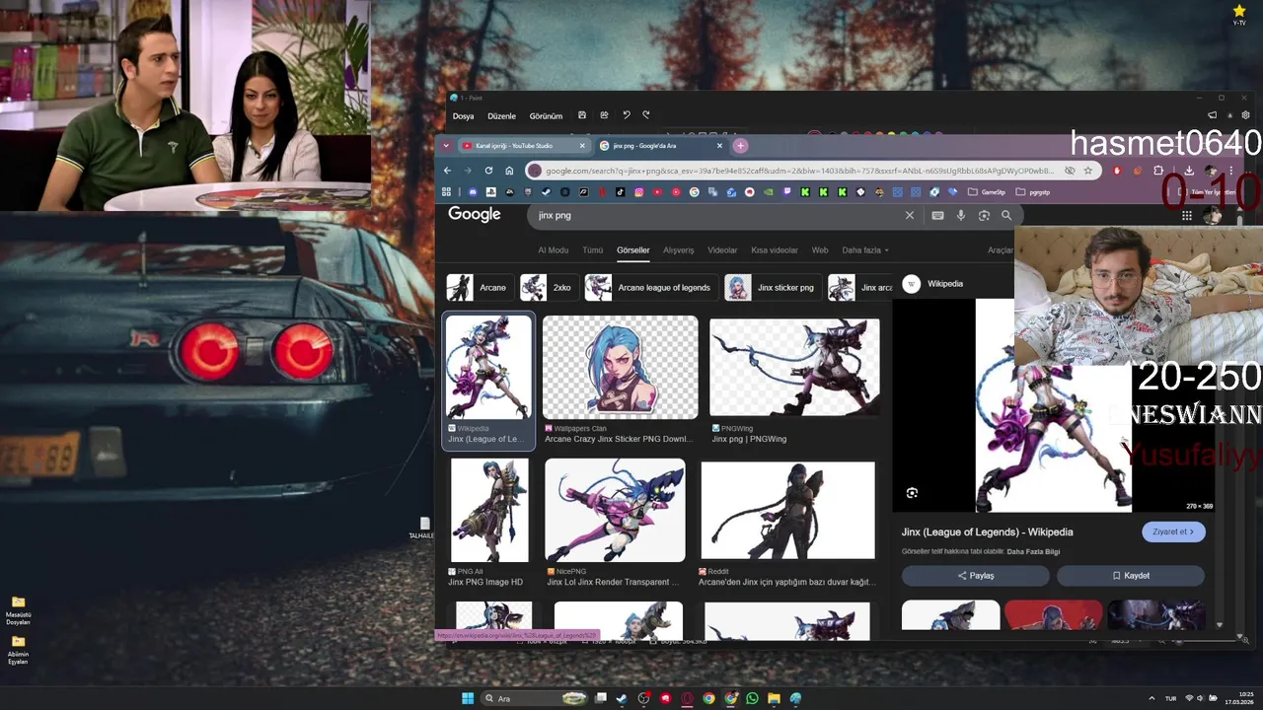Switch to Web search tab
1263x710 pixels.
(820, 250)
